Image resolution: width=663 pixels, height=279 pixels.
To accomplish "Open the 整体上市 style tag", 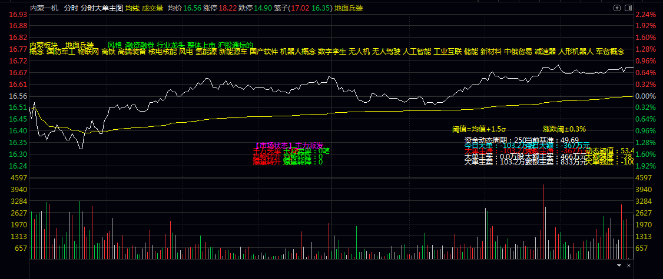I will [201, 45].
